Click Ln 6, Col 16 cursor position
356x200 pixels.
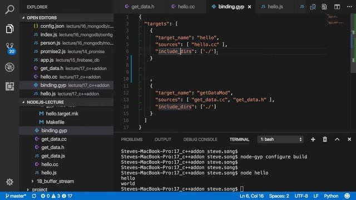(251, 196)
